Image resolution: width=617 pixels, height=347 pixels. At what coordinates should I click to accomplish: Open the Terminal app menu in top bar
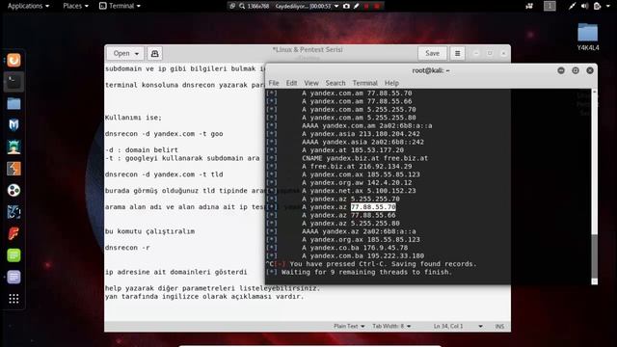(120, 6)
